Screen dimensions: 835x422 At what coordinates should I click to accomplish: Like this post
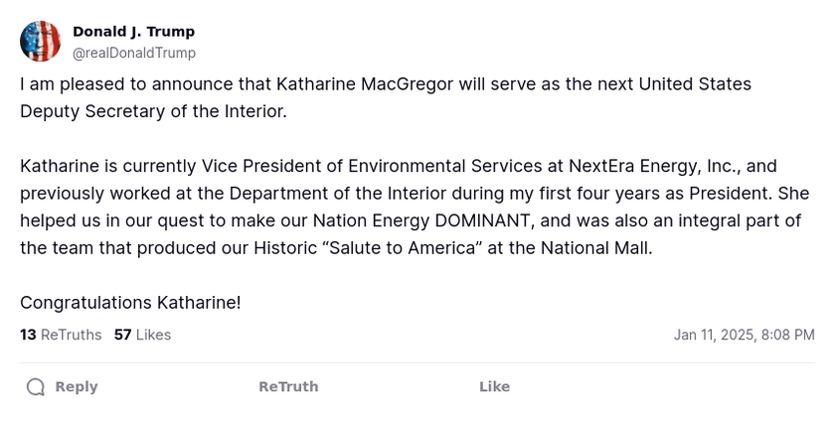click(x=494, y=386)
